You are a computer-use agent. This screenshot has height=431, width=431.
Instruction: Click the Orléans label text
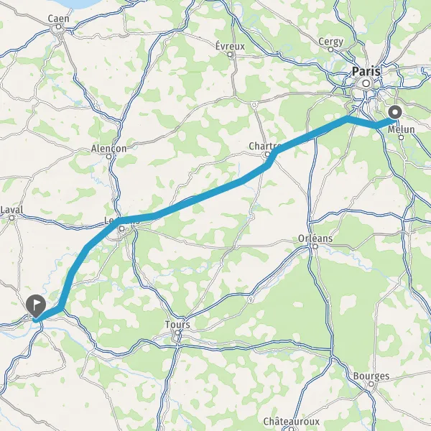click(x=315, y=238)
